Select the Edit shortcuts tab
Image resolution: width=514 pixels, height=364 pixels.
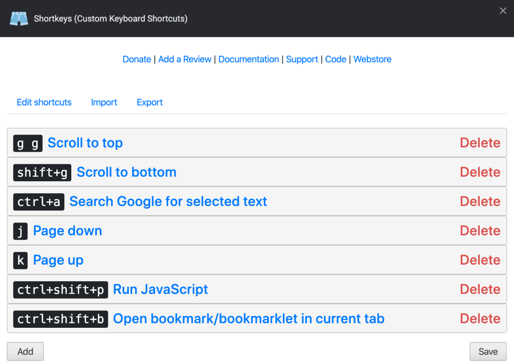[44, 102]
